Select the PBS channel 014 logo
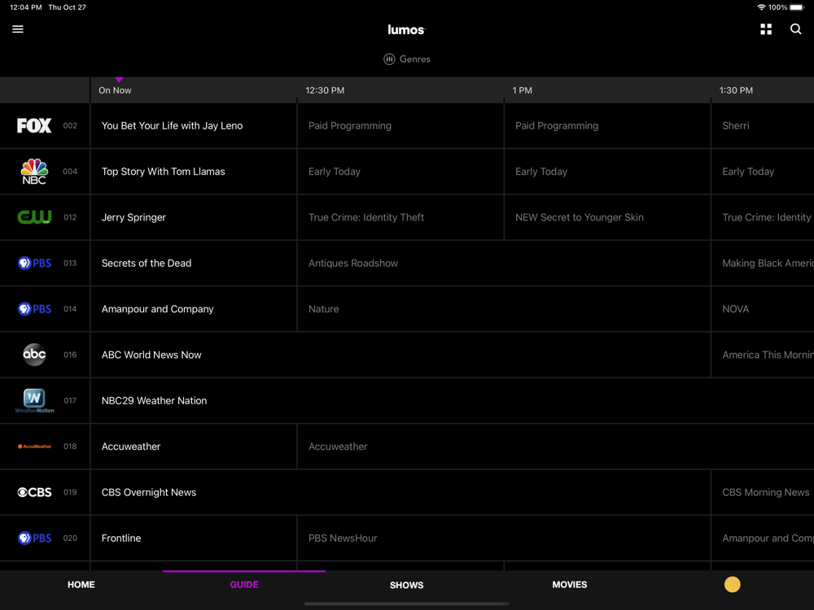This screenshot has width=814, height=610. click(34, 308)
